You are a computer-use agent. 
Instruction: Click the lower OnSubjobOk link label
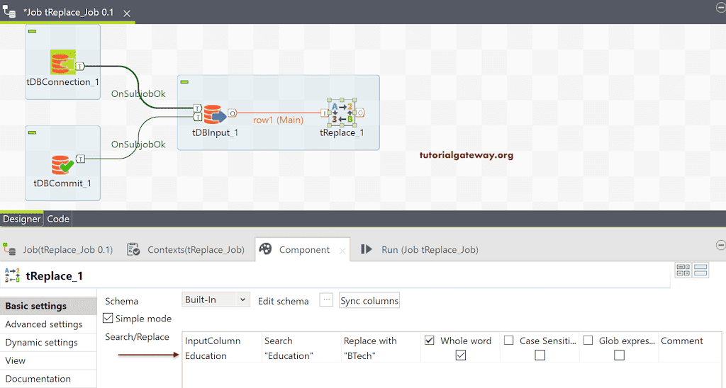[x=138, y=144]
